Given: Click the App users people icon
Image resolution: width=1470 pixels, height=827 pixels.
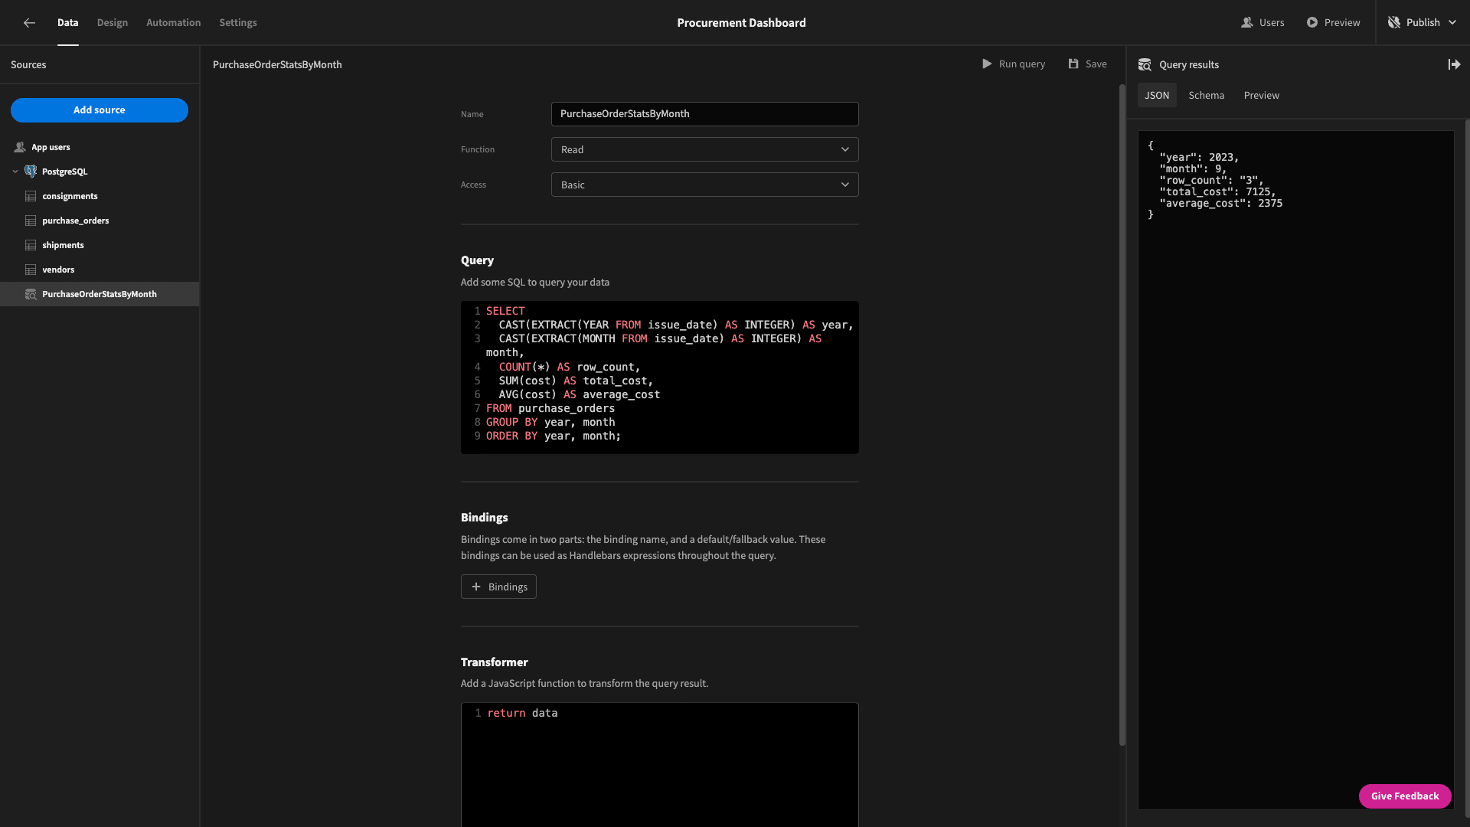Looking at the screenshot, I should (x=20, y=147).
